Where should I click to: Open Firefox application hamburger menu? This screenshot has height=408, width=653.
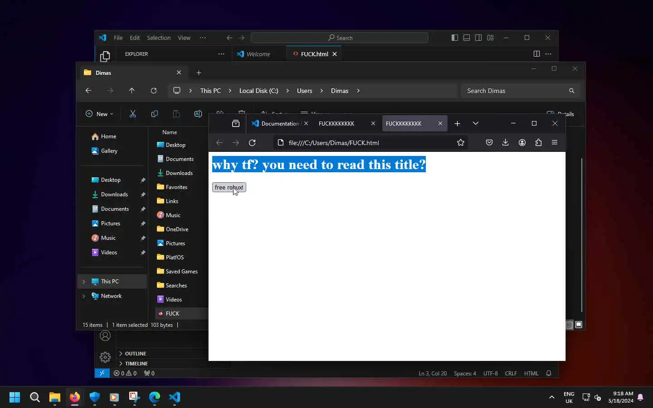pos(555,142)
